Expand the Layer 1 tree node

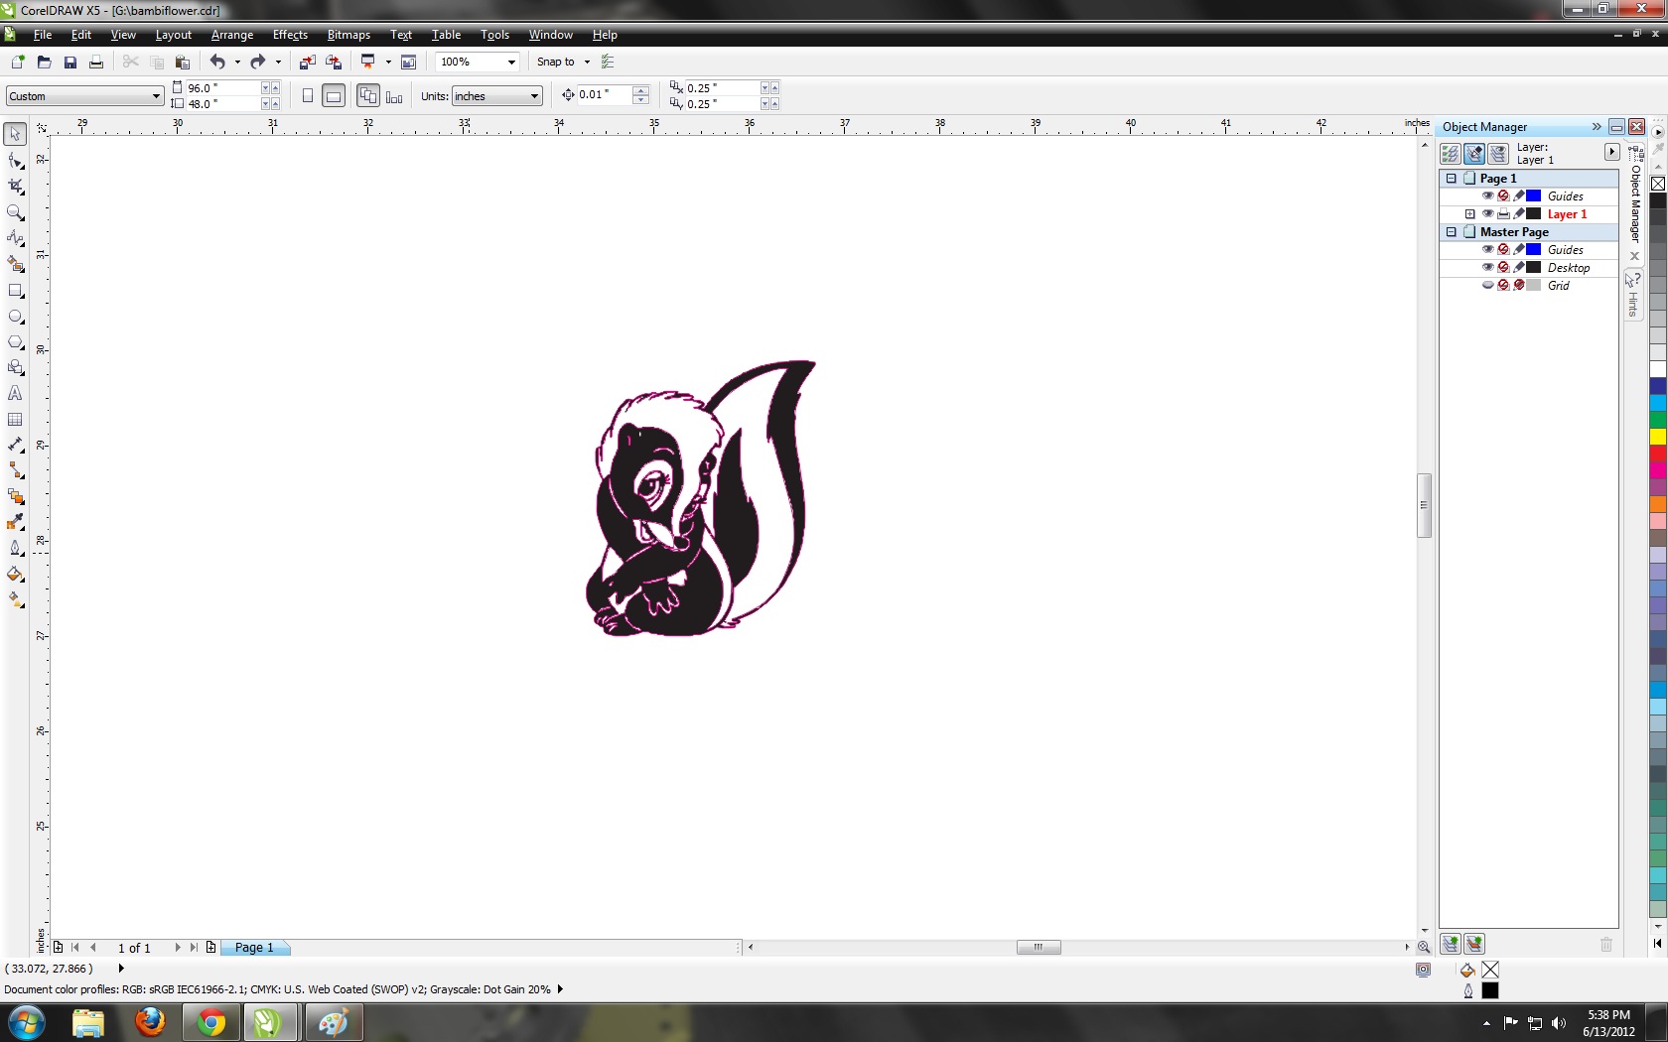coord(1469,214)
